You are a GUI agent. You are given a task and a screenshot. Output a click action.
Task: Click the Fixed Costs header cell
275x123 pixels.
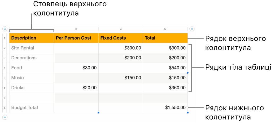click(x=121, y=38)
